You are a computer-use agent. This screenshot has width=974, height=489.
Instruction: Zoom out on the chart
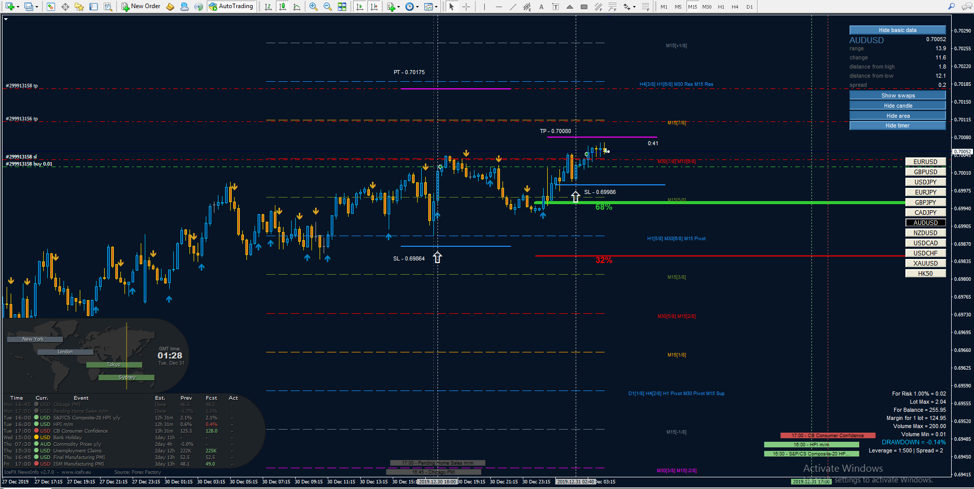328,7
